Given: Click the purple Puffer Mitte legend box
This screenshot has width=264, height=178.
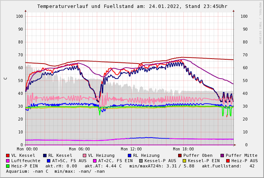Looking at the screenshot, I should coord(222,155).
